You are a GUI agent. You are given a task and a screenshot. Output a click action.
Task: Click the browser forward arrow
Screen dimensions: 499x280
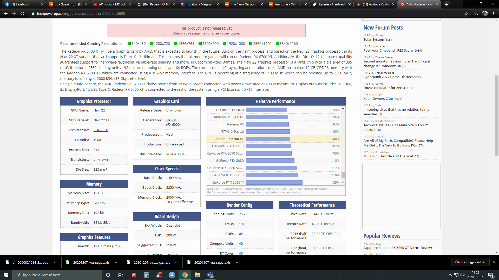click(14, 13)
